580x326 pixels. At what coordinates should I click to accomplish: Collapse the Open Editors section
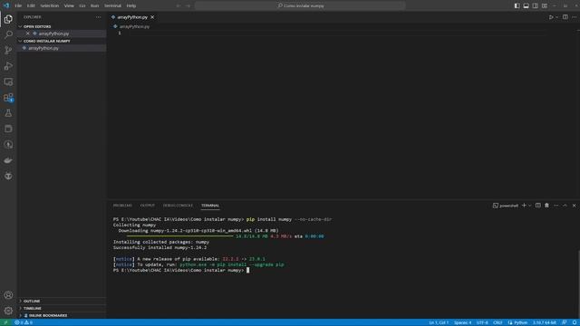point(37,26)
